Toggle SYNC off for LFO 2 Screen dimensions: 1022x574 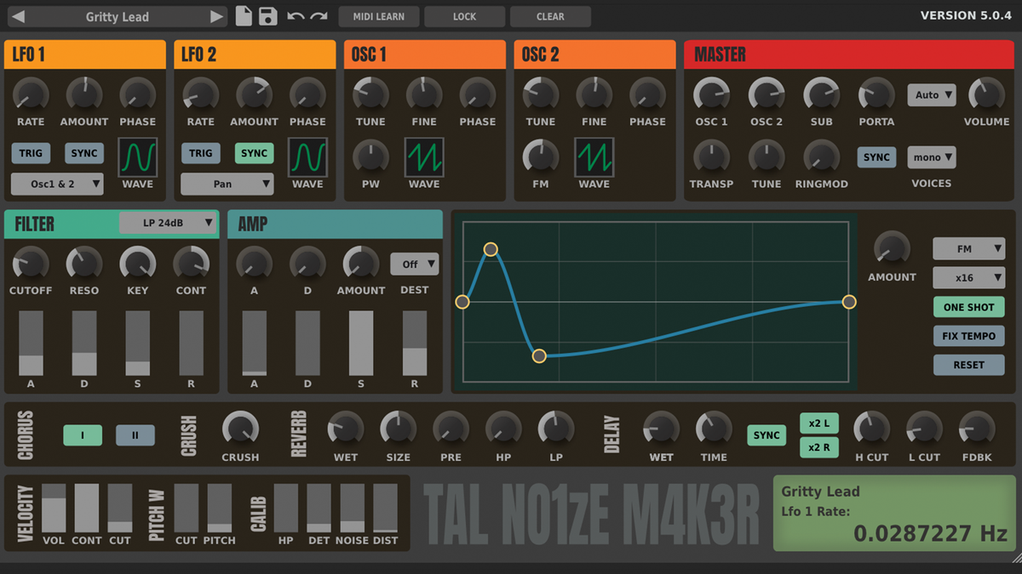[254, 153]
